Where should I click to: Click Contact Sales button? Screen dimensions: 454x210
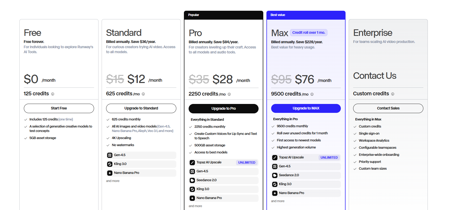click(388, 108)
